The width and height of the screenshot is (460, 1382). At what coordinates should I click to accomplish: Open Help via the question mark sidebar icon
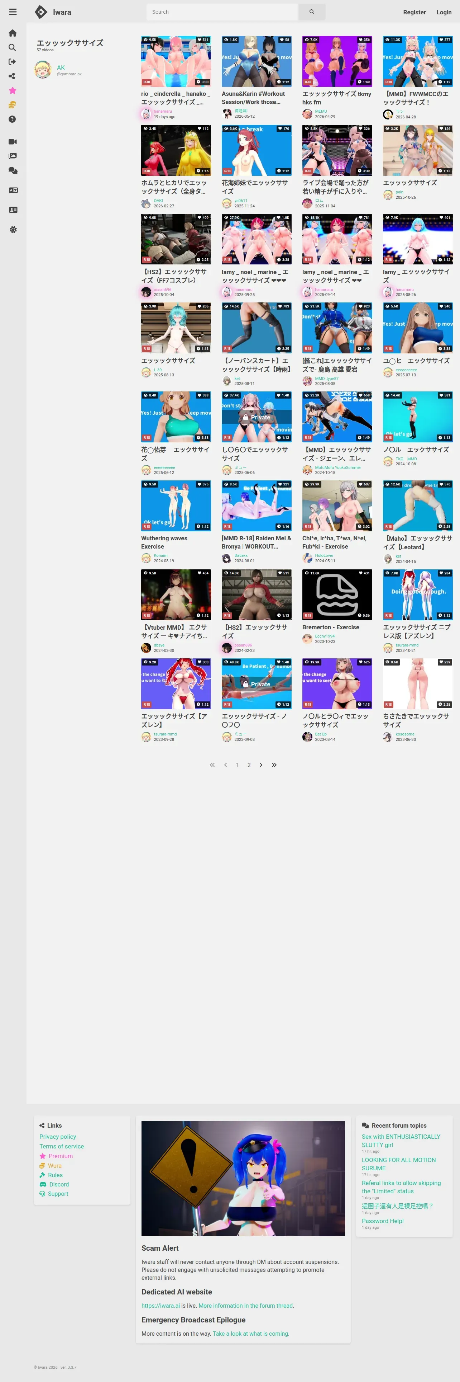pyautogui.click(x=13, y=119)
